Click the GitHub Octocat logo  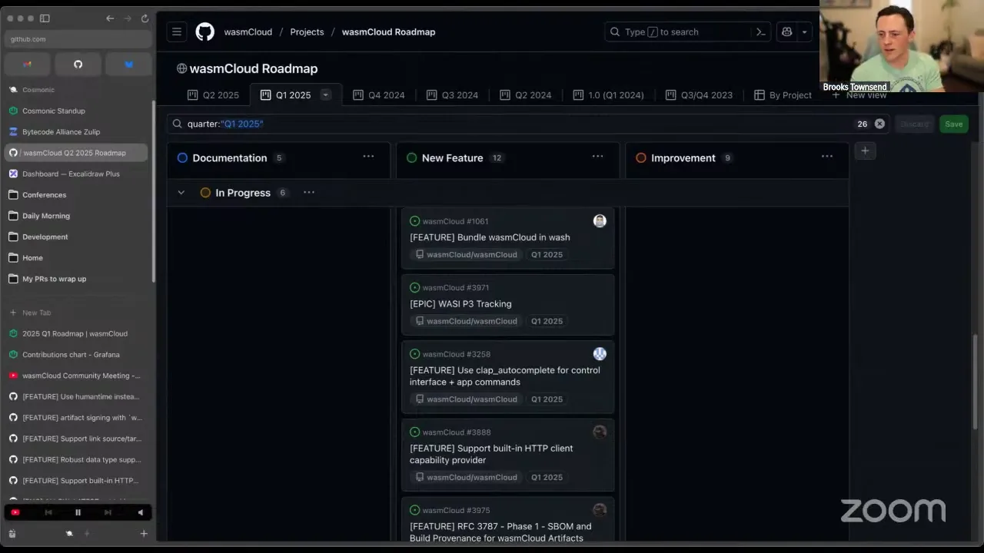click(x=205, y=31)
